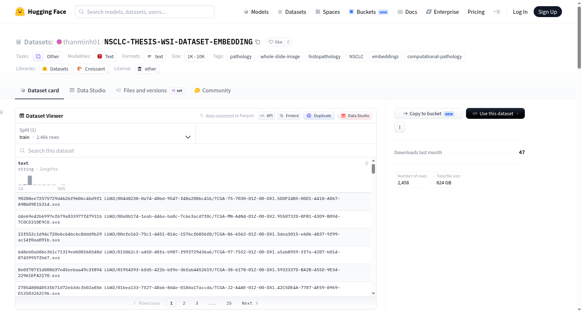Click the Next page button
The width and height of the screenshot is (582, 313).
tap(250, 303)
